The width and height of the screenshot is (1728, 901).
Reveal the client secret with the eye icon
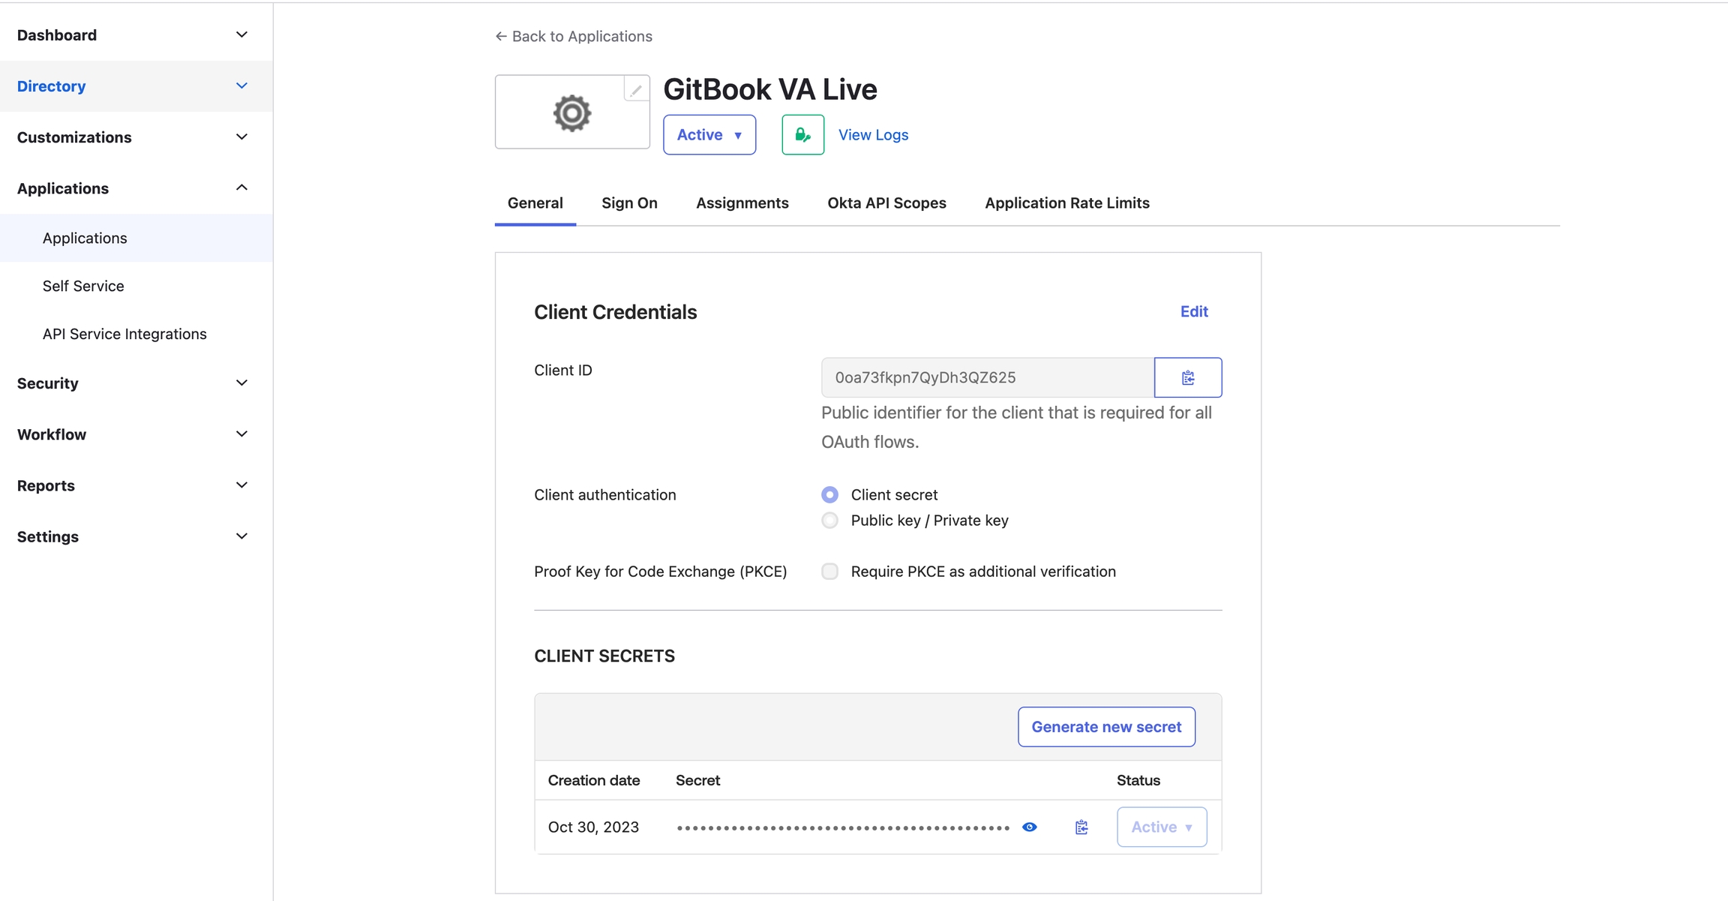pyautogui.click(x=1030, y=827)
